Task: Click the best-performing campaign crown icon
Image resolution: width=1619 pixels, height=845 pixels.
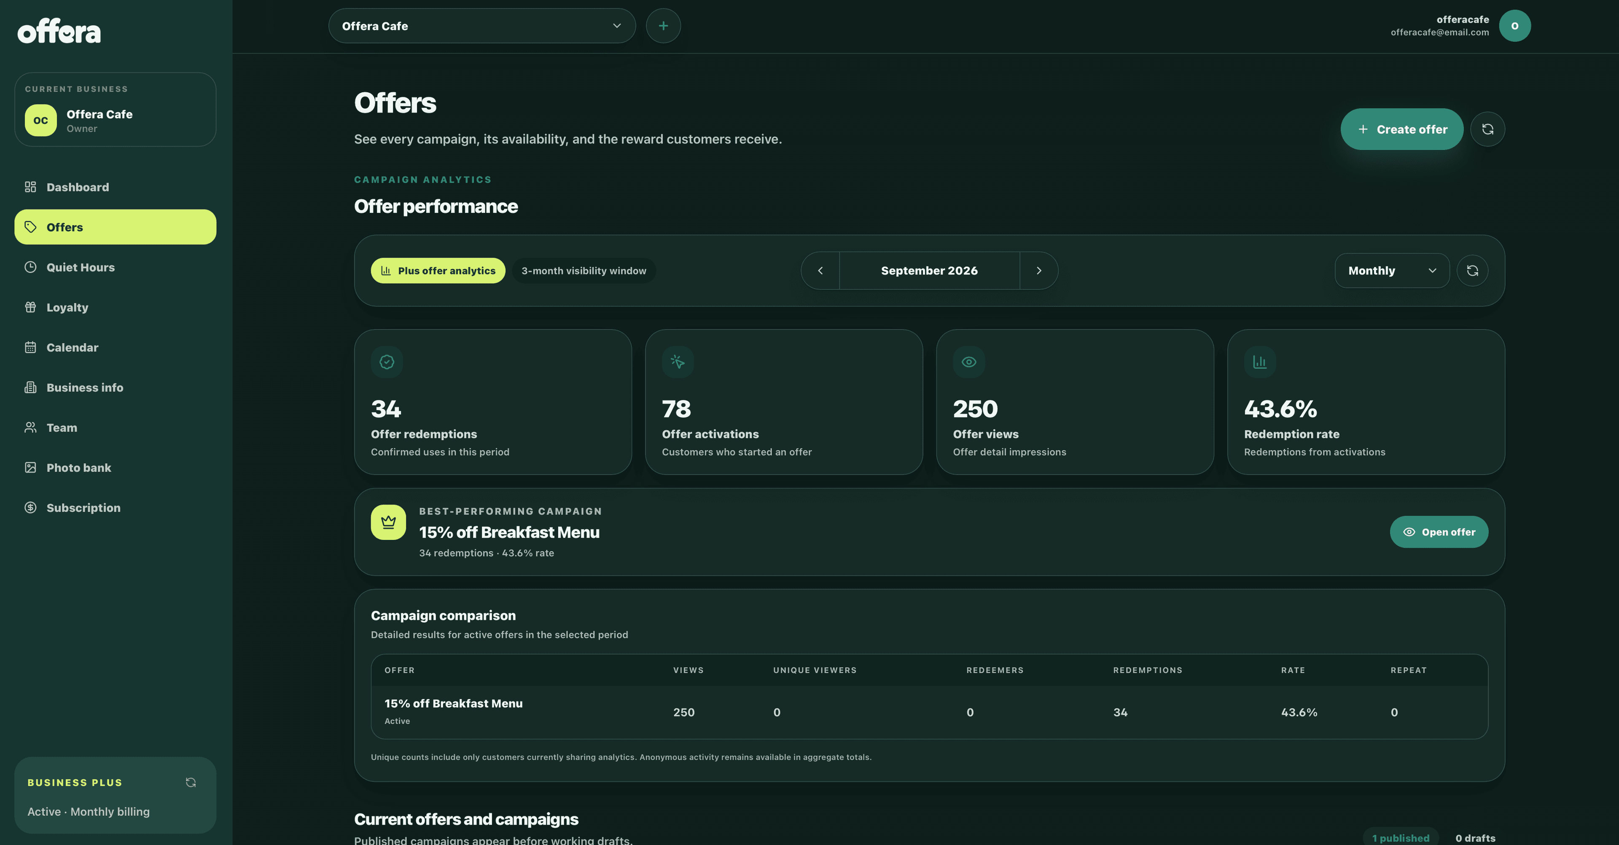Action: tap(388, 522)
